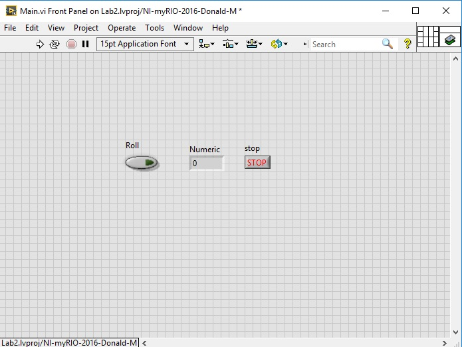This screenshot has height=347, width=462.
Task: Open the Project menu
Action: [86, 28]
